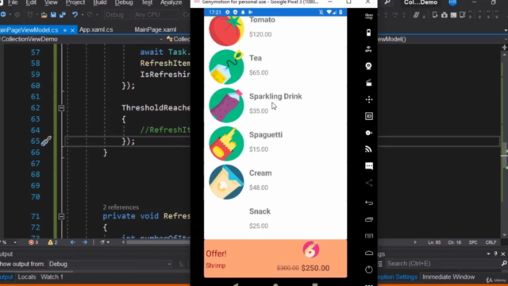Viewport: 508px width, 286px height.
Task: Click the screwdriver quick actions icon at line 65
Action: (46, 141)
